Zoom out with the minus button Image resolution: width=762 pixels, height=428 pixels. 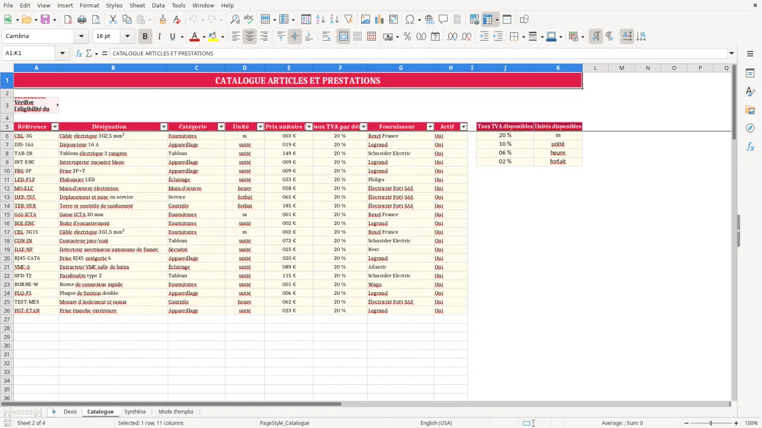[686, 423]
